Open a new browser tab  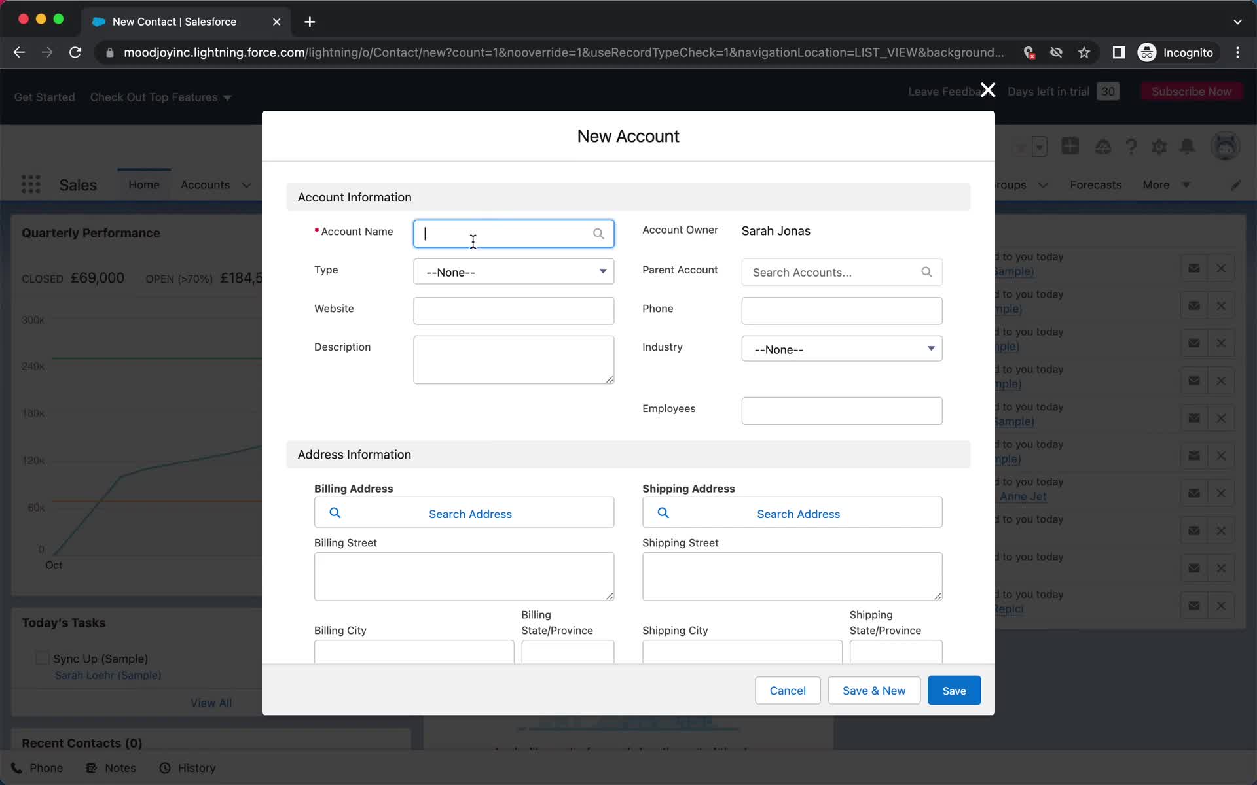click(310, 22)
